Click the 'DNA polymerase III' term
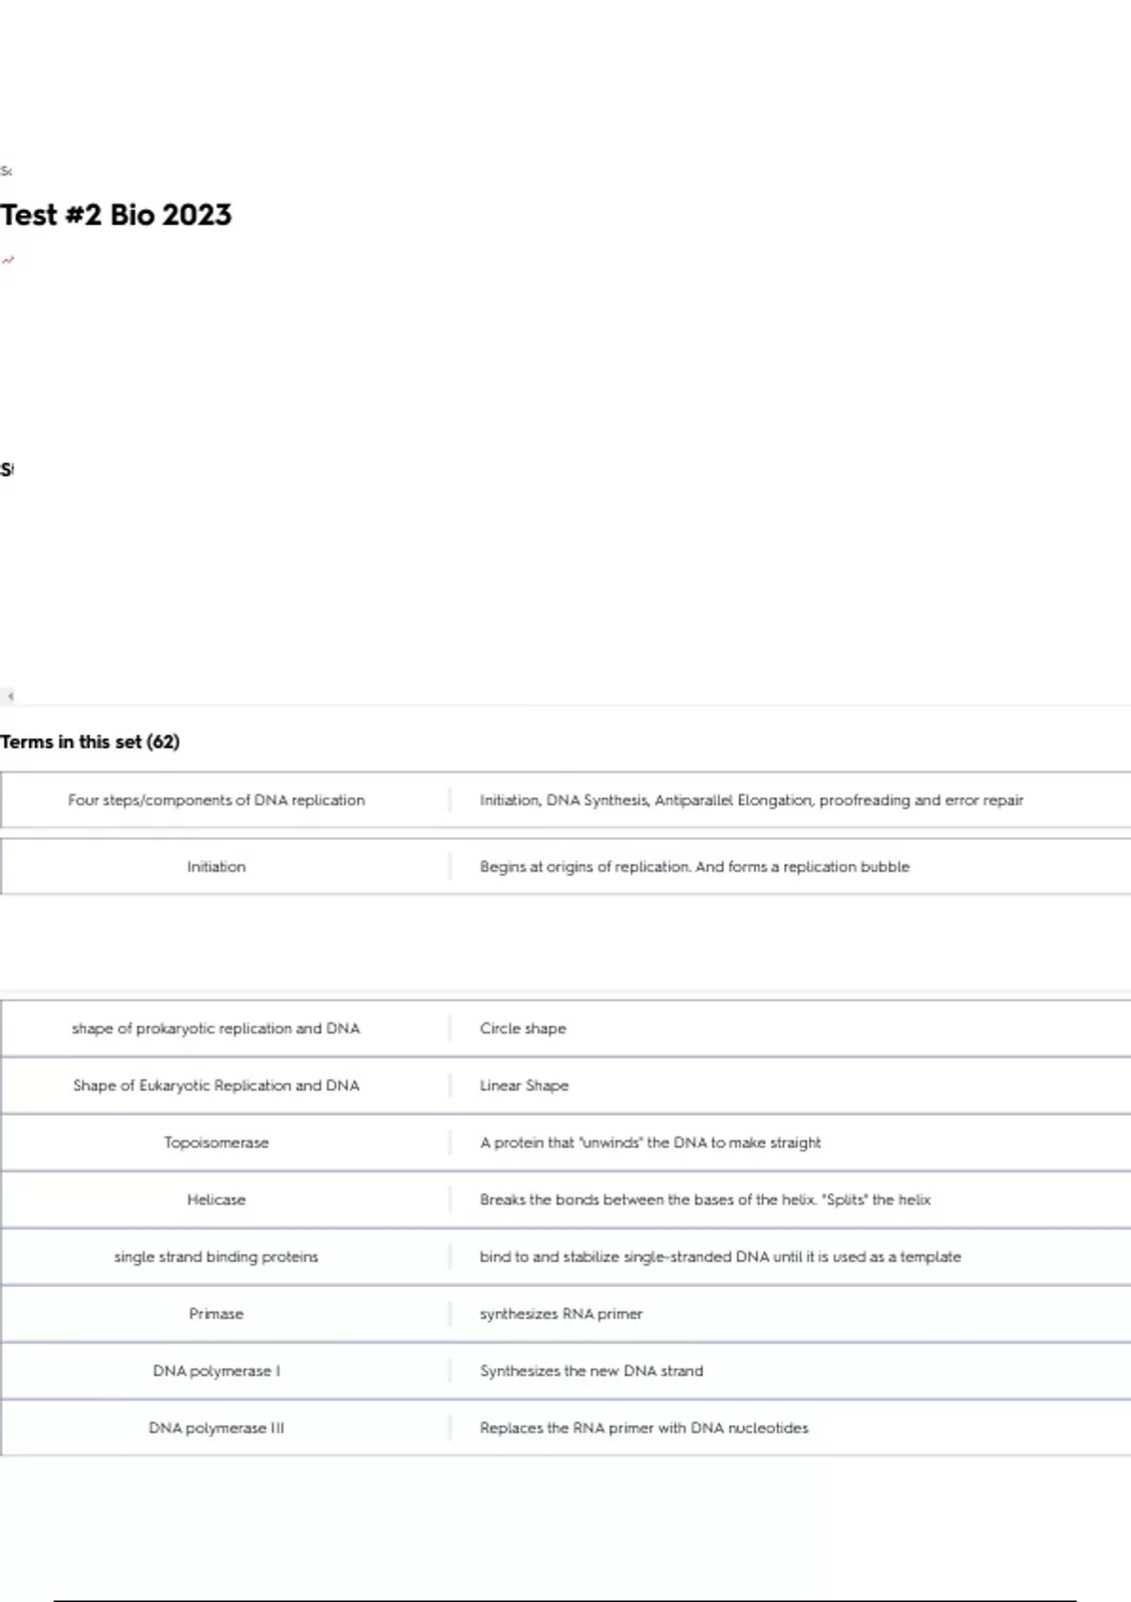Image resolution: width=1131 pixels, height=1602 pixels. (x=216, y=1428)
